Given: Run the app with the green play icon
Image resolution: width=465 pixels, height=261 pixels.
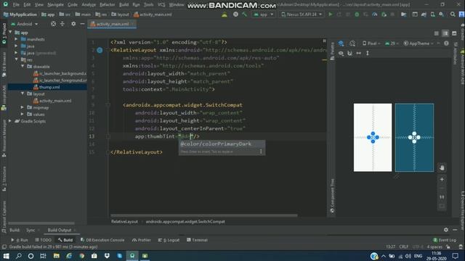Looking at the screenshot, I should (x=331, y=14).
